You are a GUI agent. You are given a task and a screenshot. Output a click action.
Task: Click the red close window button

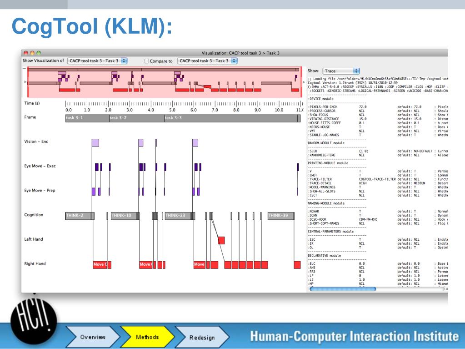tap(26, 53)
